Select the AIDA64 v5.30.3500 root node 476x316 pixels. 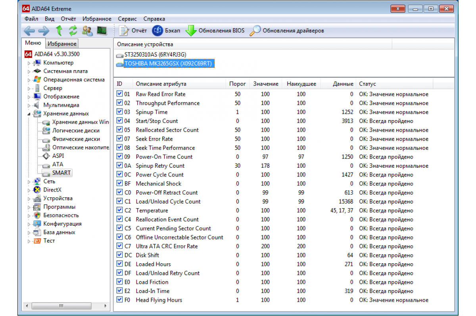pyautogui.click(x=52, y=54)
